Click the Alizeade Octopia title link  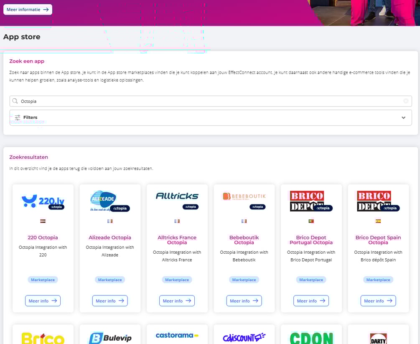[110, 237]
